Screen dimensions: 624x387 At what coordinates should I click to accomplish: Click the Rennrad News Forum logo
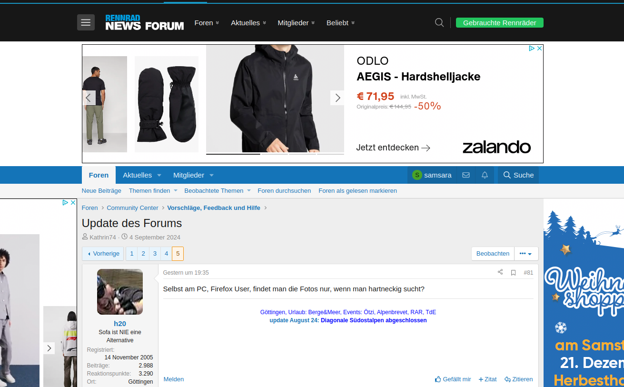pyautogui.click(x=145, y=22)
